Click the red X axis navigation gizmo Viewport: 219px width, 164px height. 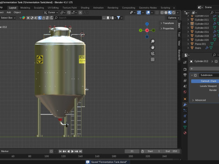coord(147,31)
